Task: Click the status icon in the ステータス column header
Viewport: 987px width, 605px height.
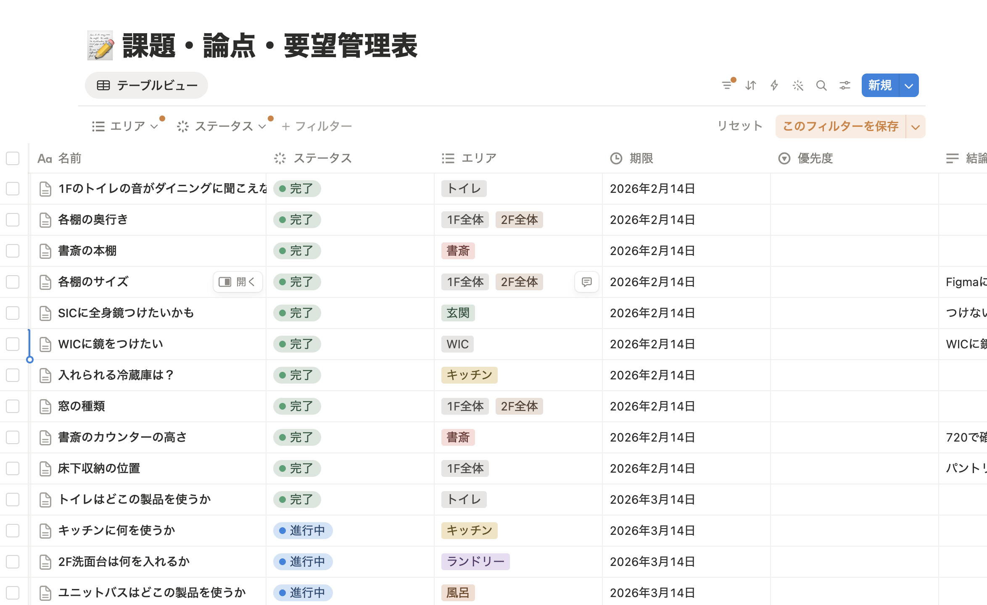Action: click(280, 158)
